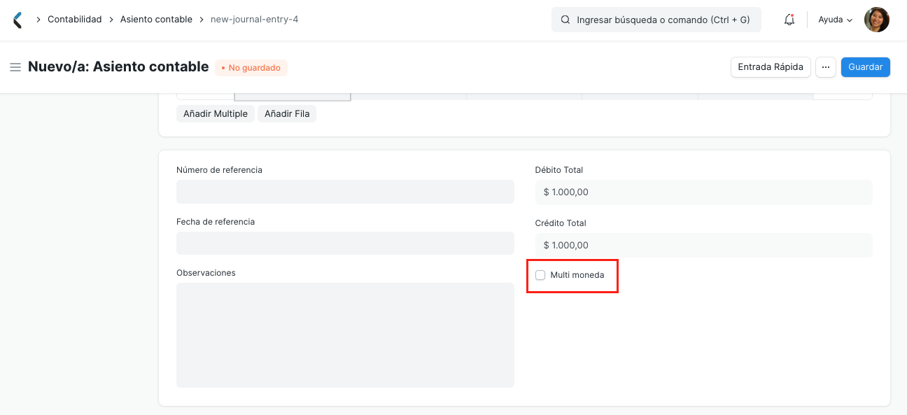
Task: Go to Asiento contable breadcrumb
Action: 156,20
